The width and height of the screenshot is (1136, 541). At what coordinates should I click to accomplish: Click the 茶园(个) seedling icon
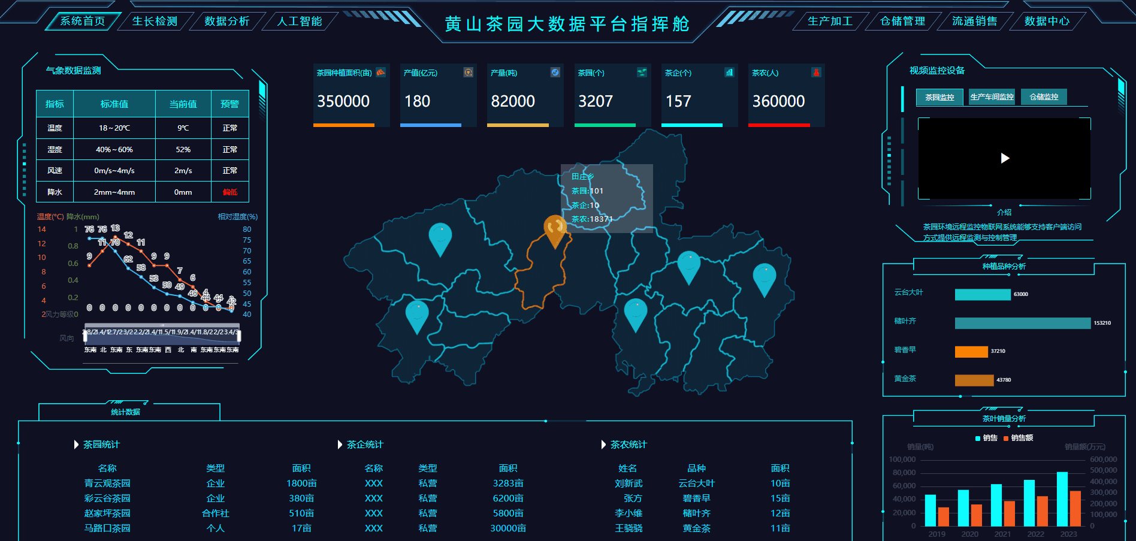pyautogui.click(x=642, y=72)
